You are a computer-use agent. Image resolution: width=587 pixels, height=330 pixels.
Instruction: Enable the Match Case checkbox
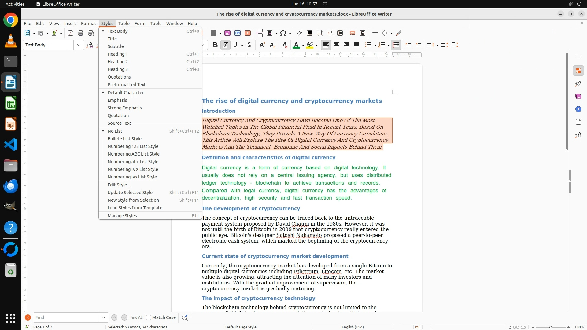[x=149, y=317]
